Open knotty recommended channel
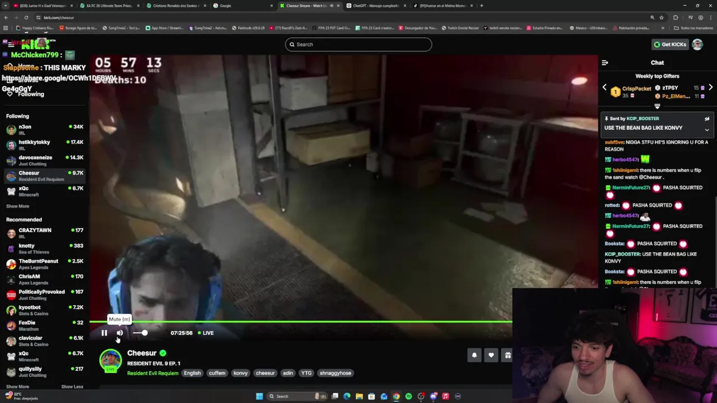 pyautogui.click(x=45, y=249)
